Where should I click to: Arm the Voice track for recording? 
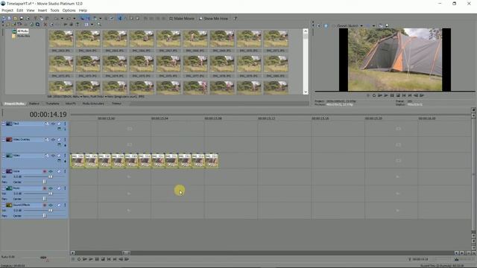45,171
